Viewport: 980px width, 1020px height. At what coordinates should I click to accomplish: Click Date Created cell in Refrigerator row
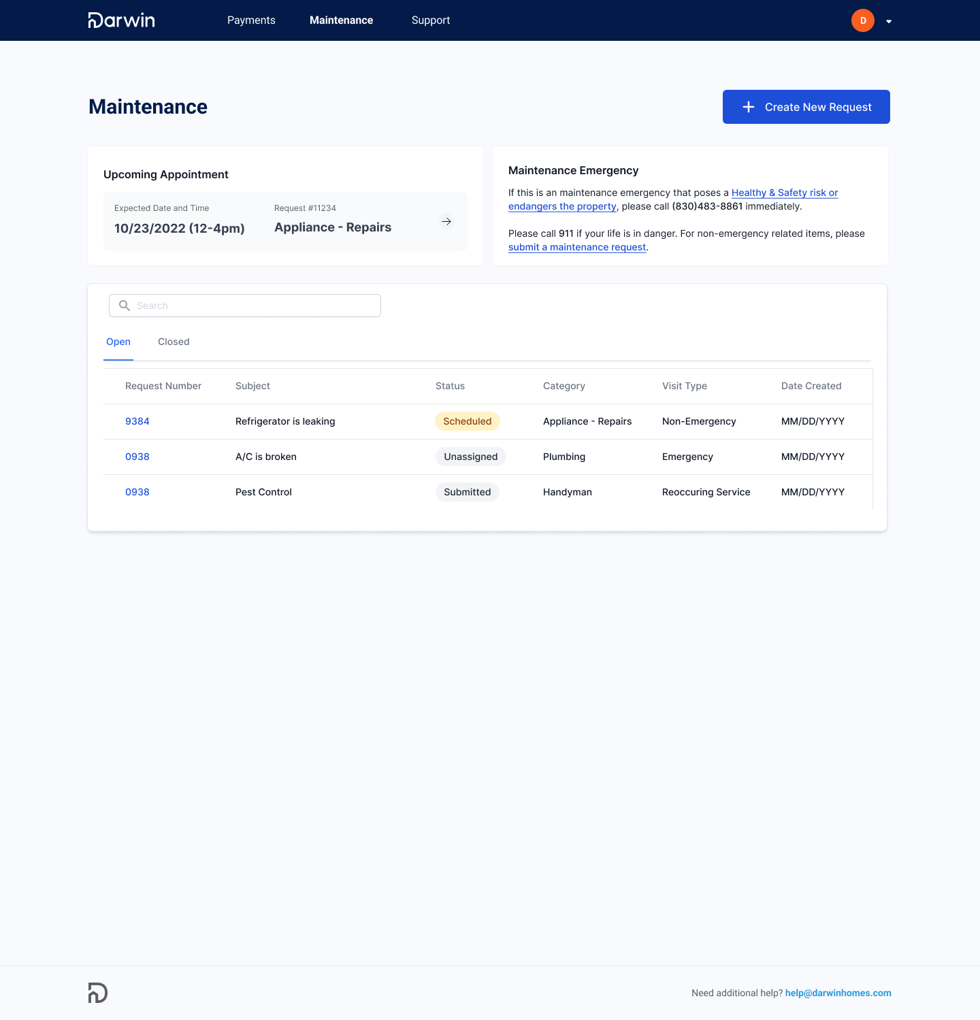point(813,421)
